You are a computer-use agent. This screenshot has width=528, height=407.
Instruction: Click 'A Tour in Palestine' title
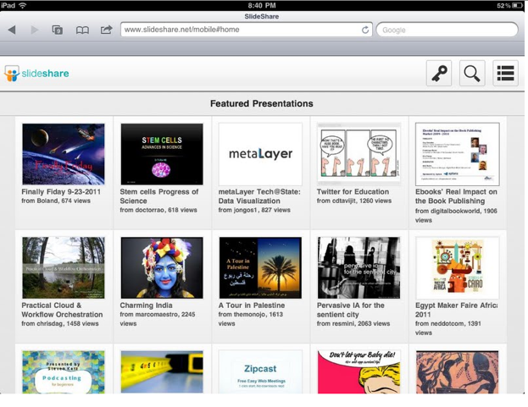tap(252, 305)
